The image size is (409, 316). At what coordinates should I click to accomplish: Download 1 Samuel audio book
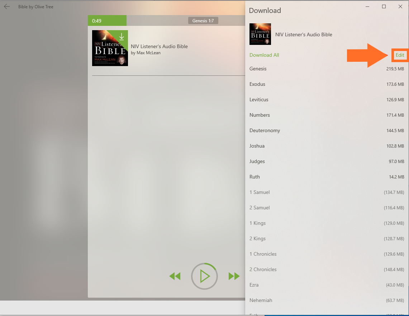260,192
